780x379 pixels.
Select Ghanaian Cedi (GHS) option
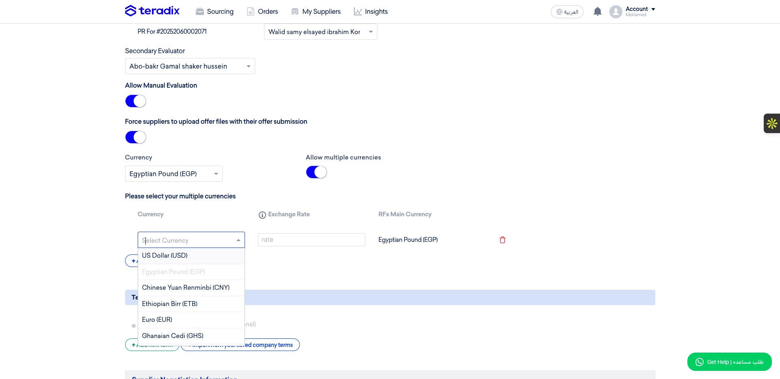(x=191, y=336)
